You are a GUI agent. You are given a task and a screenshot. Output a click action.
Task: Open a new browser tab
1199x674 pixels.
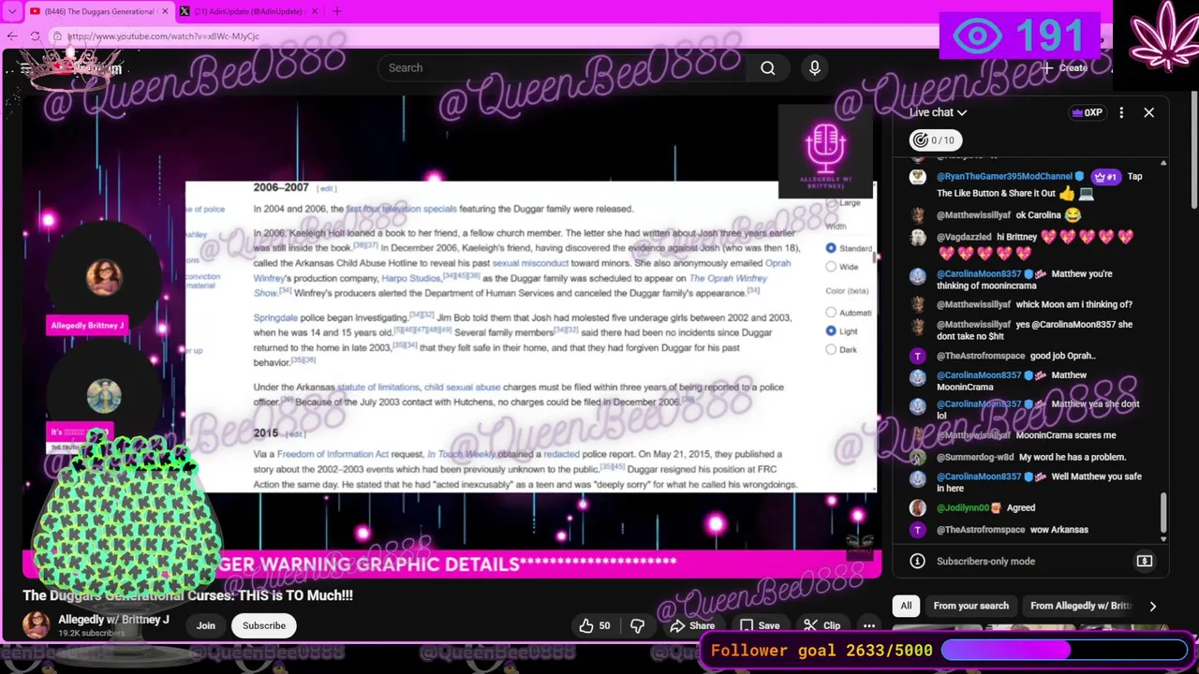click(337, 11)
